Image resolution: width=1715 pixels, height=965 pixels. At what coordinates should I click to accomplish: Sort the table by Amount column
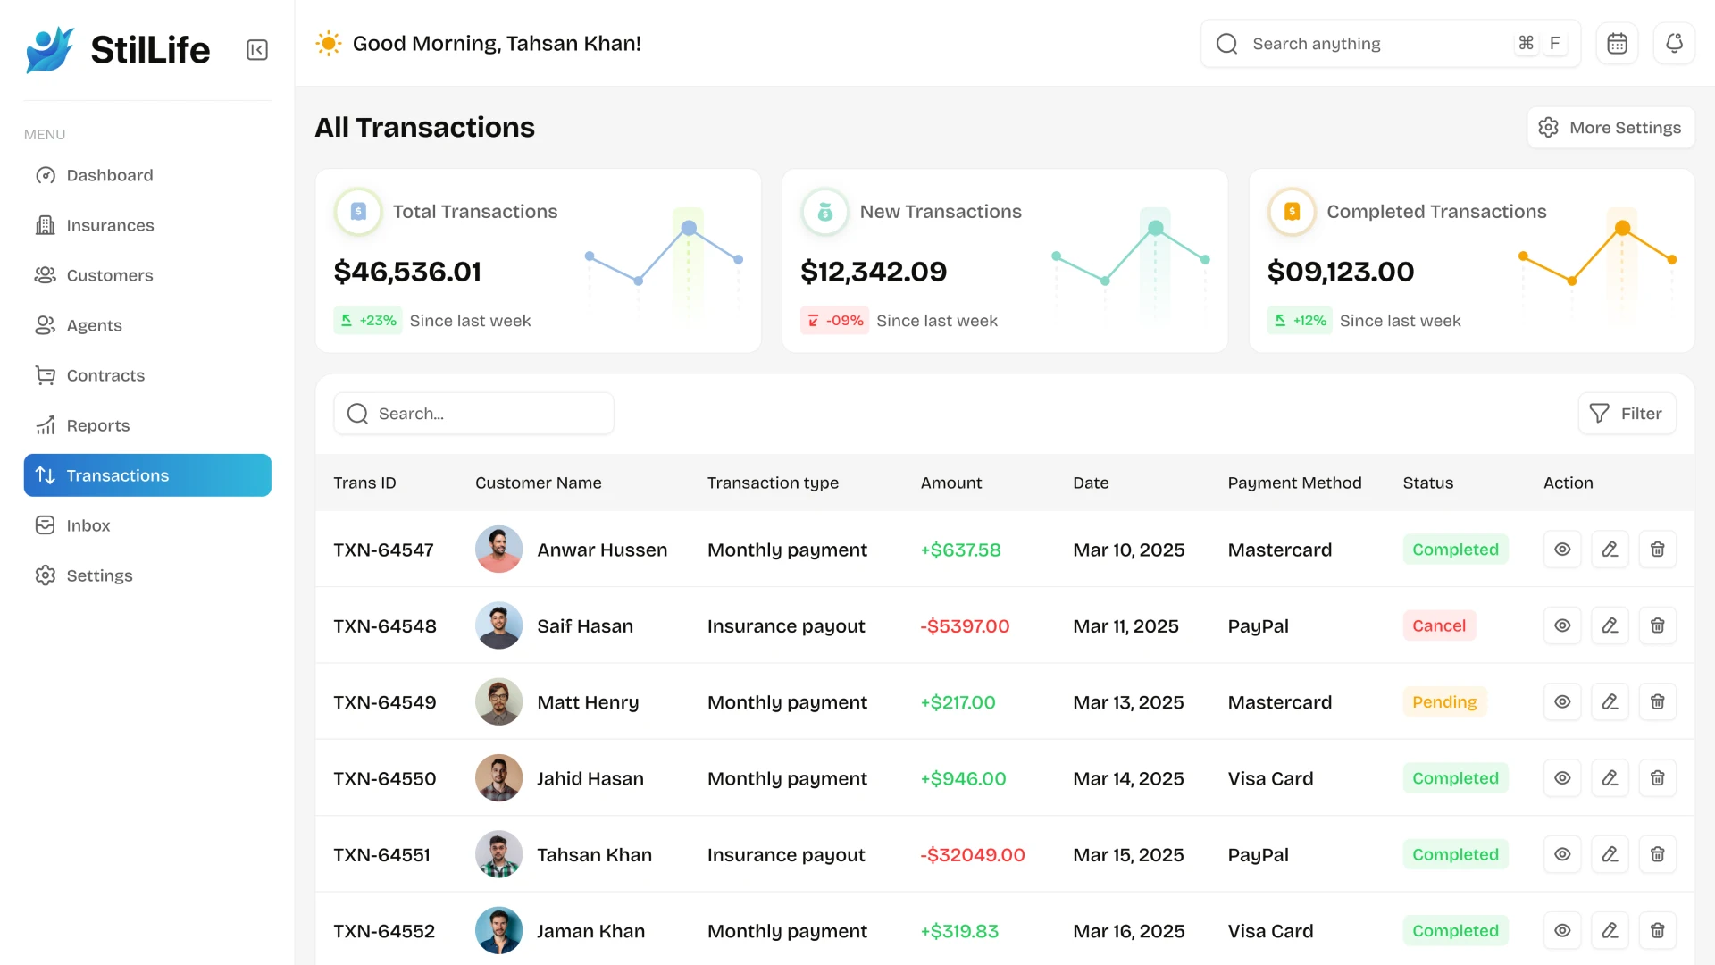[x=950, y=482]
